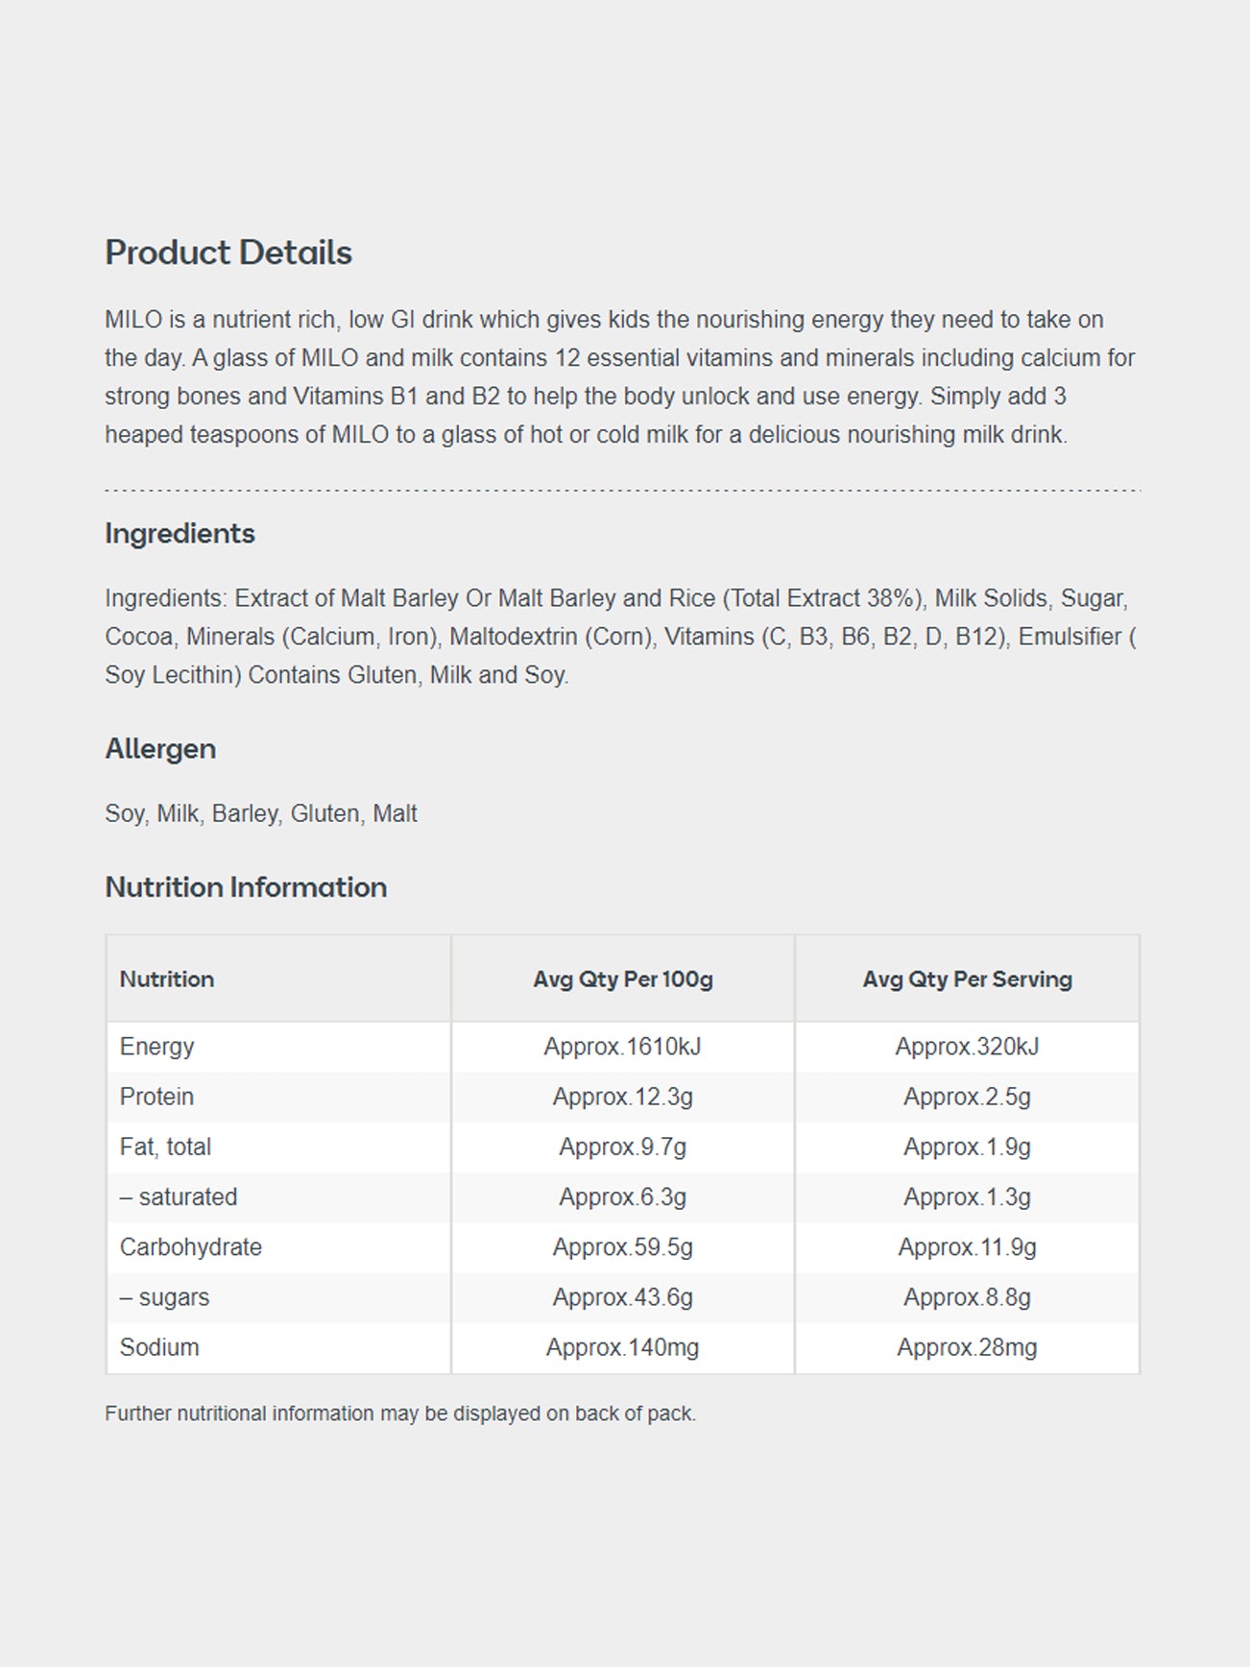Image resolution: width=1250 pixels, height=1667 pixels.
Task: Click the Approx.1610kJ energy value
Action: point(622,1046)
